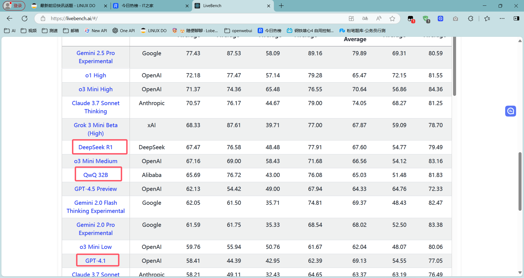Open the o3 Mini Low link
Image resolution: width=524 pixels, height=278 pixels.
click(96, 247)
